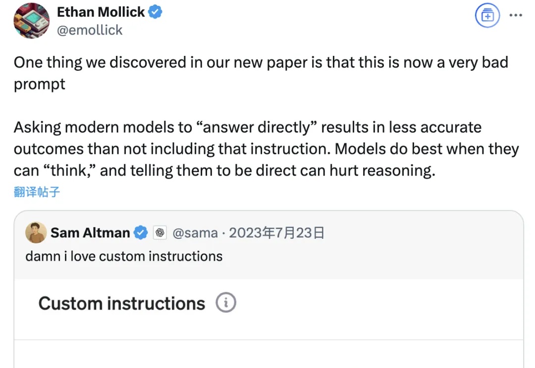Click the Ethan Mollick display name

(x=101, y=12)
